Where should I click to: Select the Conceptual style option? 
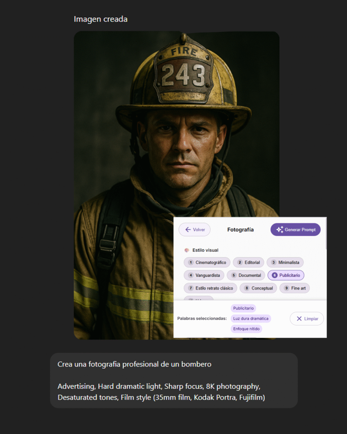[x=258, y=288]
